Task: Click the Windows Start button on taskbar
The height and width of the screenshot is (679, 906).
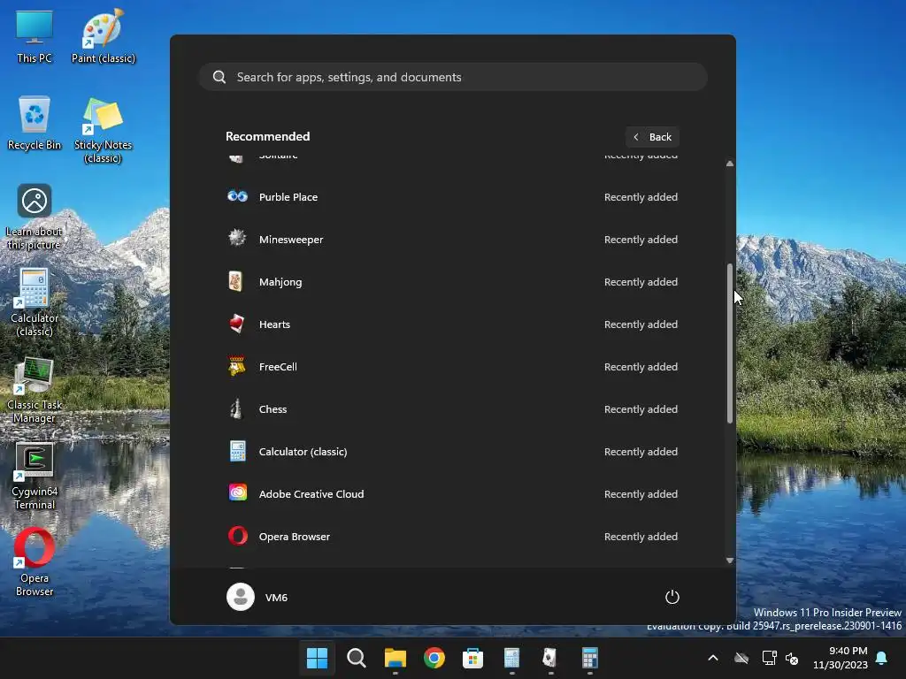Action: tap(317, 658)
